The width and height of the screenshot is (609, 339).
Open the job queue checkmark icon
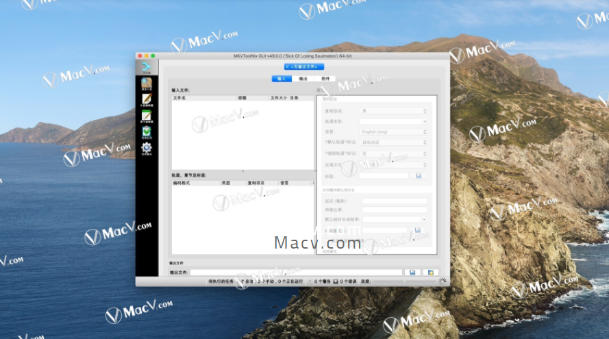(147, 132)
